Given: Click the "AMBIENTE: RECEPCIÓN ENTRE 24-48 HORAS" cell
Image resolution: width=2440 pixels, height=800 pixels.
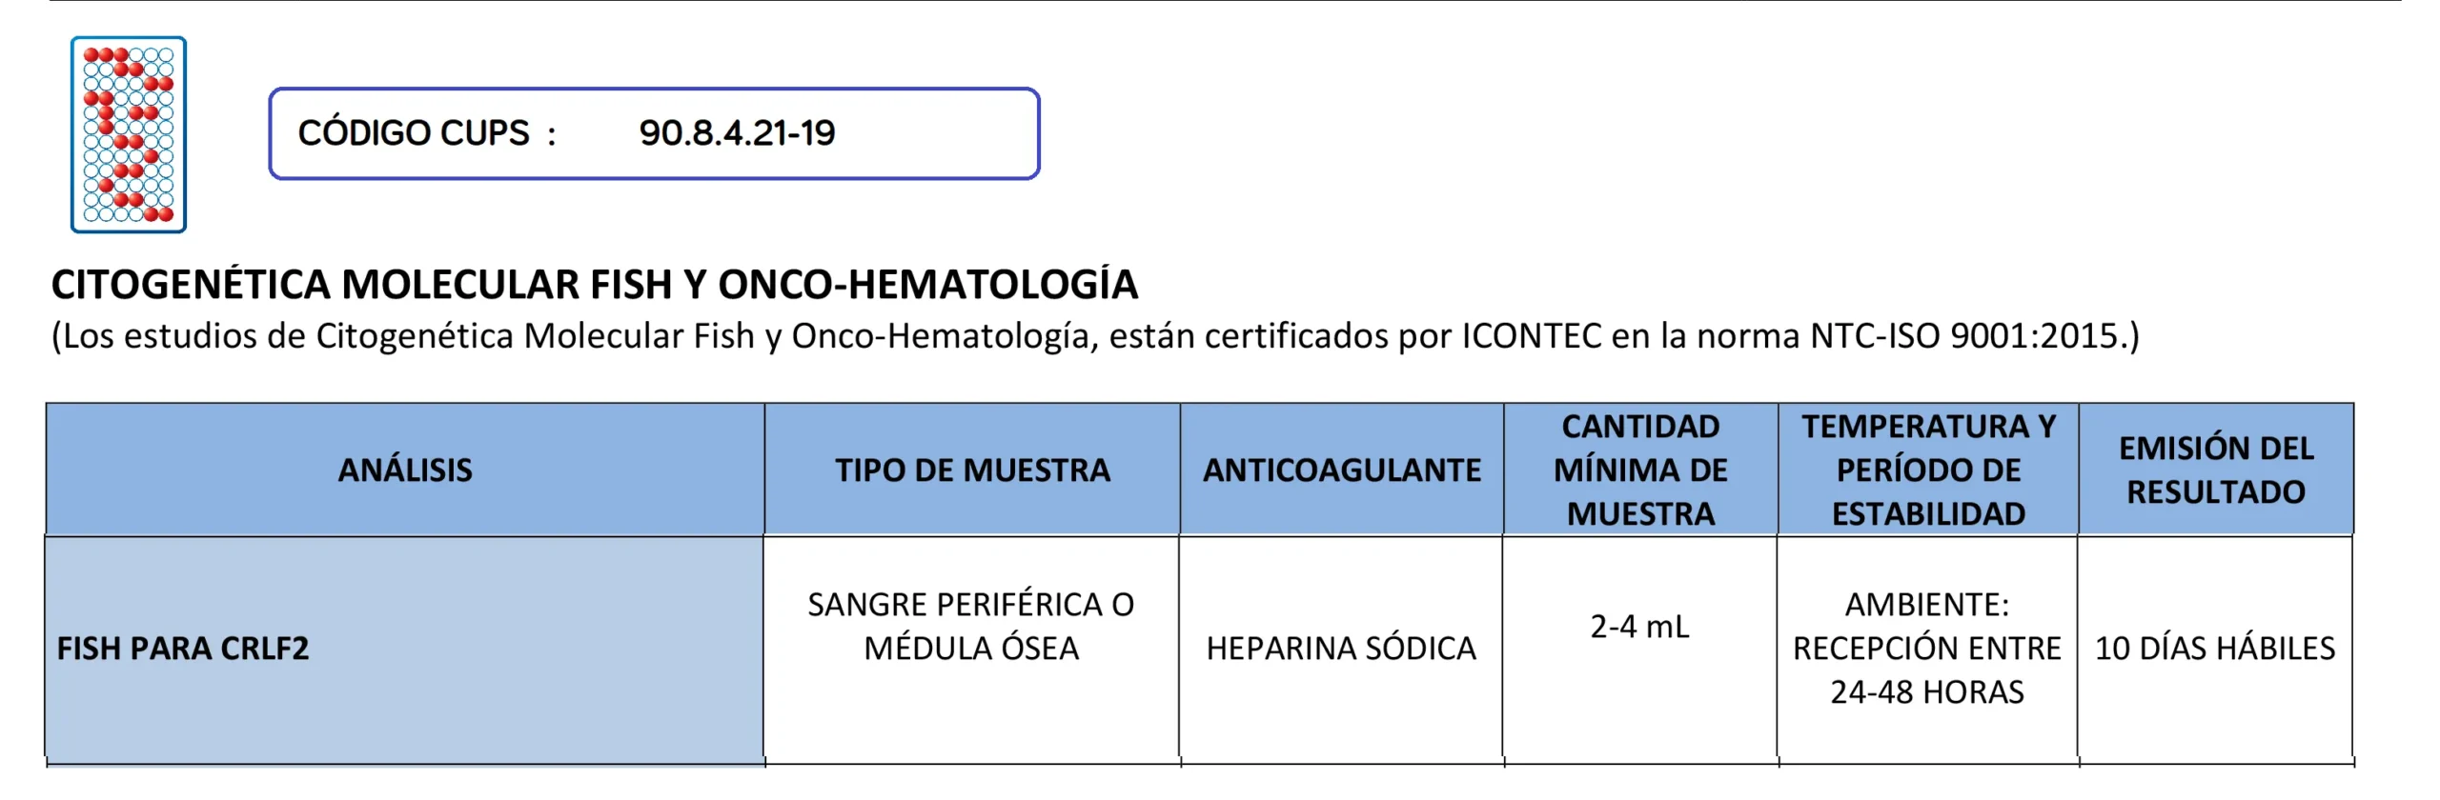Looking at the screenshot, I should pyautogui.click(x=1927, y=648).
